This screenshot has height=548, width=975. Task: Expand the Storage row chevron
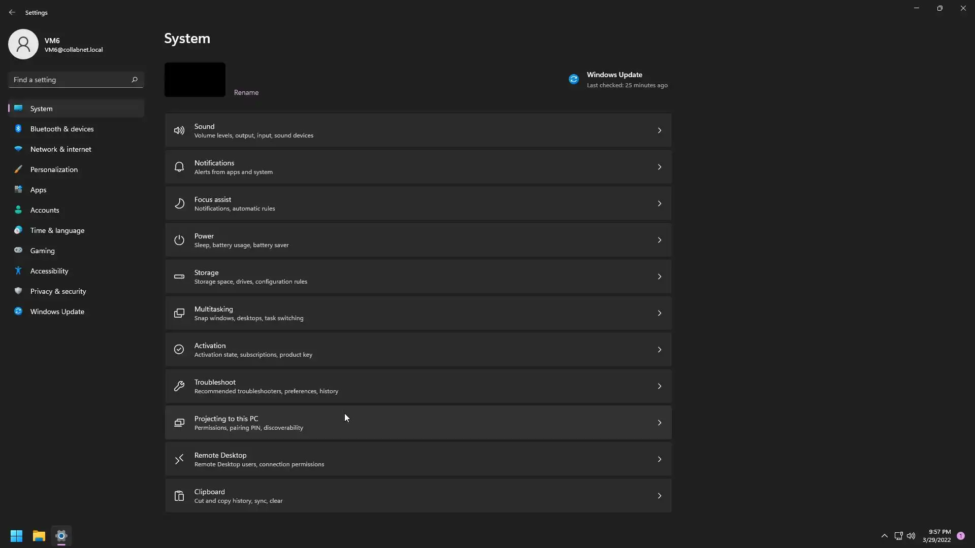click(659, 277)
